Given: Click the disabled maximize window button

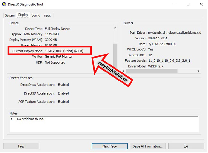Looking at the screenshot, I should [188, 4].
